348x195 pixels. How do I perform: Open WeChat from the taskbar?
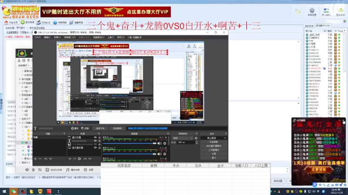coord(13,192)
